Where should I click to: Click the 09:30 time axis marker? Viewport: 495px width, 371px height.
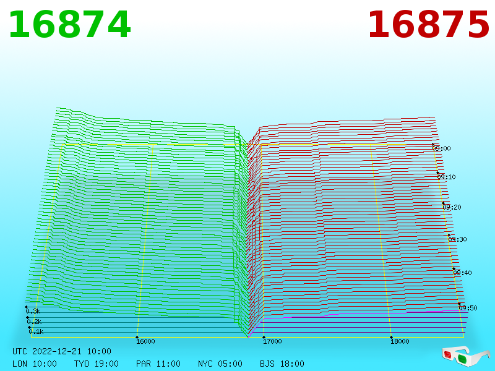pyautogui.click(x=457, y=239)
